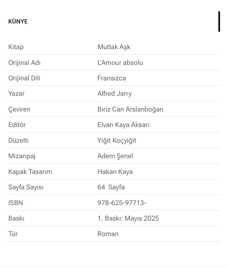
Task: Click translator Biriz Can Arslanboğan
Action: [x=130, y=109]
